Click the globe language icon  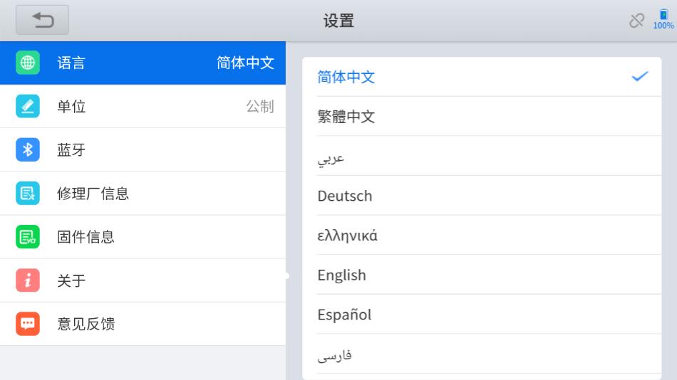click(28, 63)
